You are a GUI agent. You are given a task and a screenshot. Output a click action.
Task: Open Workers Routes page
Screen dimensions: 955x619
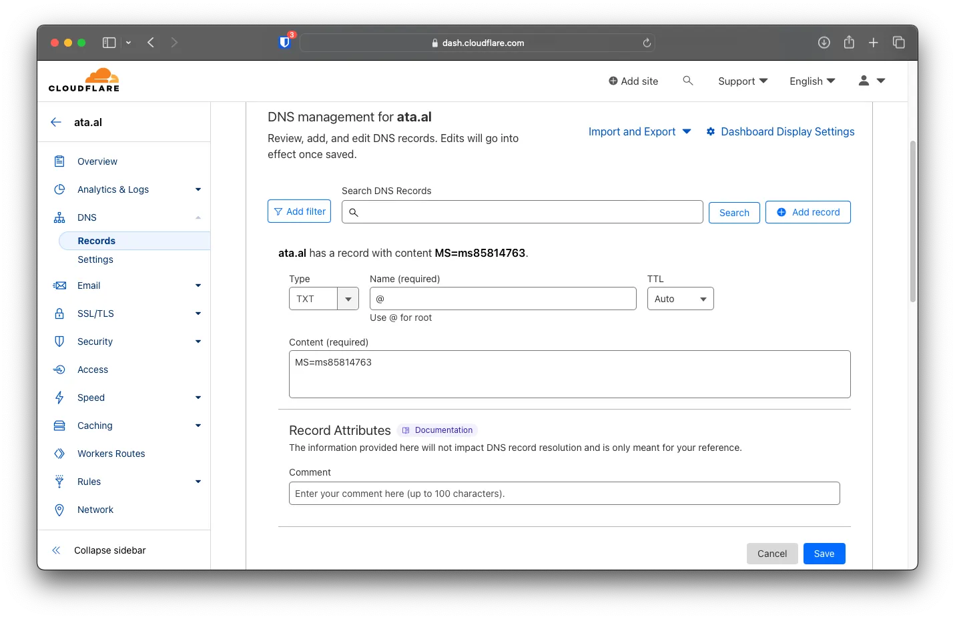(x=111, y=454)
